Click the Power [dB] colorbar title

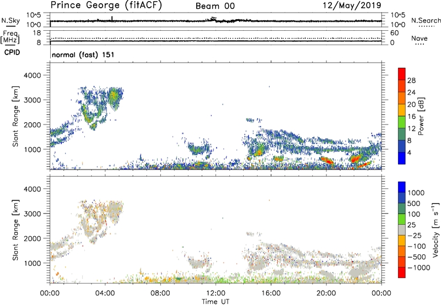click(x=421, y=116)
